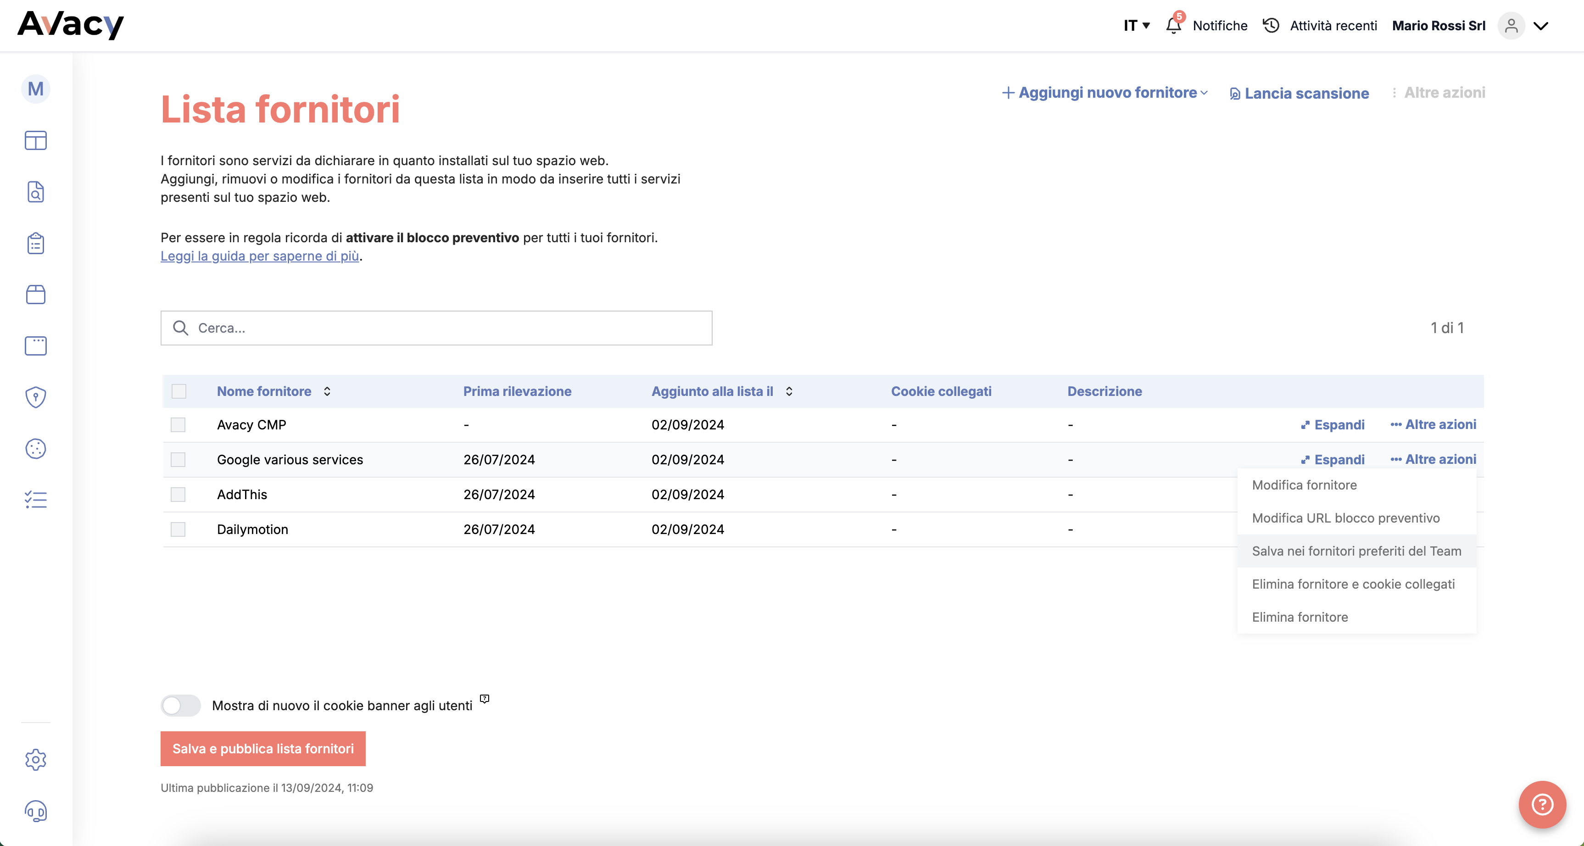This screenshot has width=1584, height=846.
Task: Open the account menu chevron
Action: click(1540, 25)
